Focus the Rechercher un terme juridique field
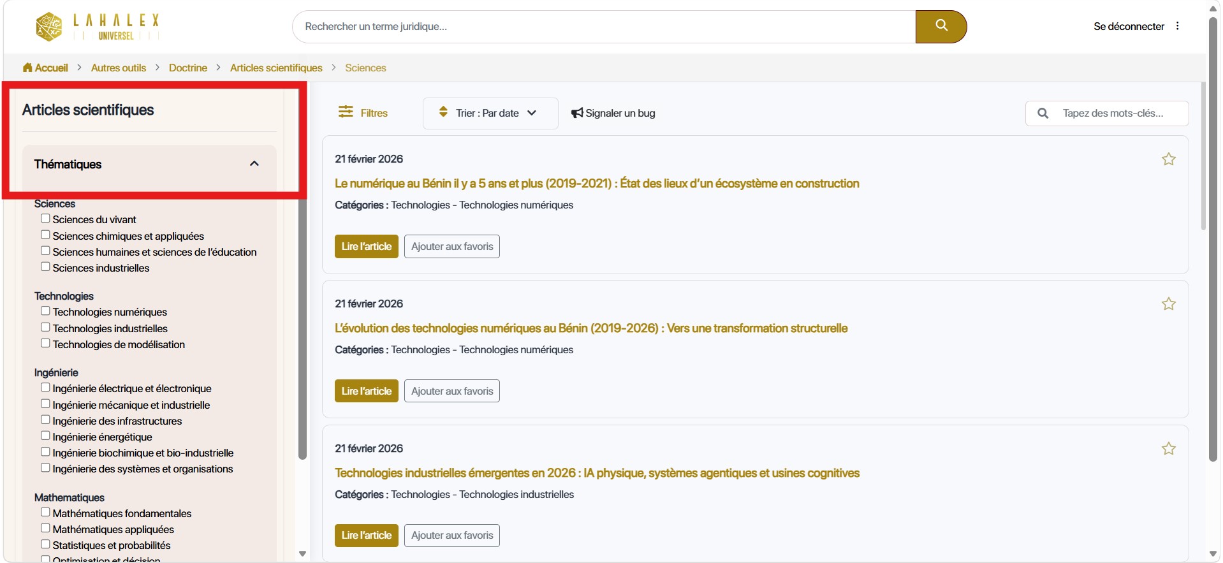Image resolution: width=1223 pixels, height=563 pixels. (604, 27)
